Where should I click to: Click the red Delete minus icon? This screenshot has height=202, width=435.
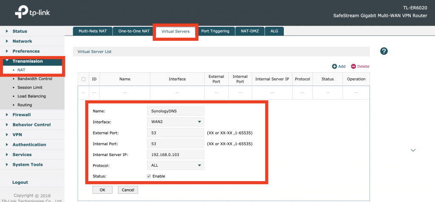point(353,66)
